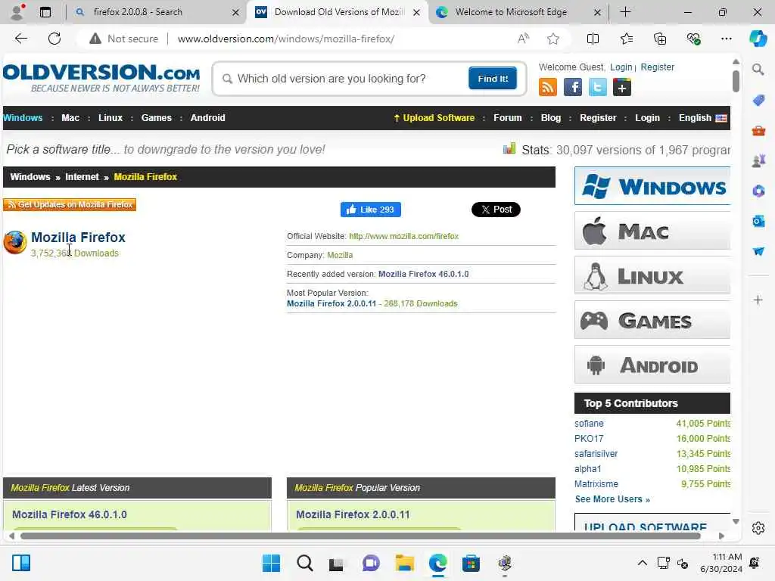The height and width of the screenshot is (581, 775).
Task: Click the Not secure site info indicator
Action: coord(123,39)
